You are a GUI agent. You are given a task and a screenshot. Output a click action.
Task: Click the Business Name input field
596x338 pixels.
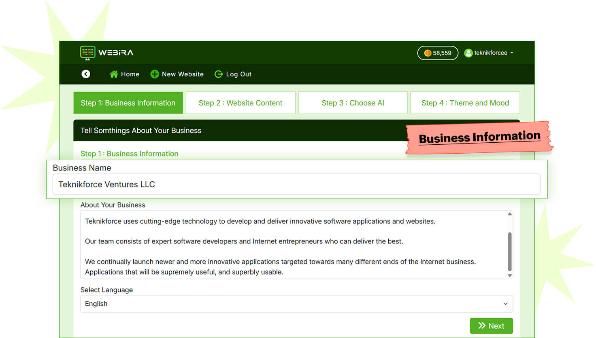pos(296,184)
